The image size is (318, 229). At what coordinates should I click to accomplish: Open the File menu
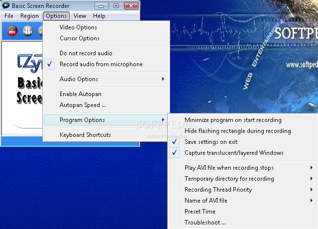9,16
